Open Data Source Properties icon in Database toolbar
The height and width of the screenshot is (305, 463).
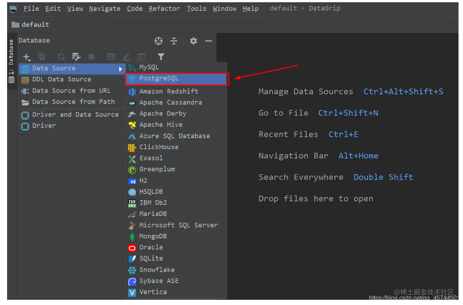click(76, 57)
